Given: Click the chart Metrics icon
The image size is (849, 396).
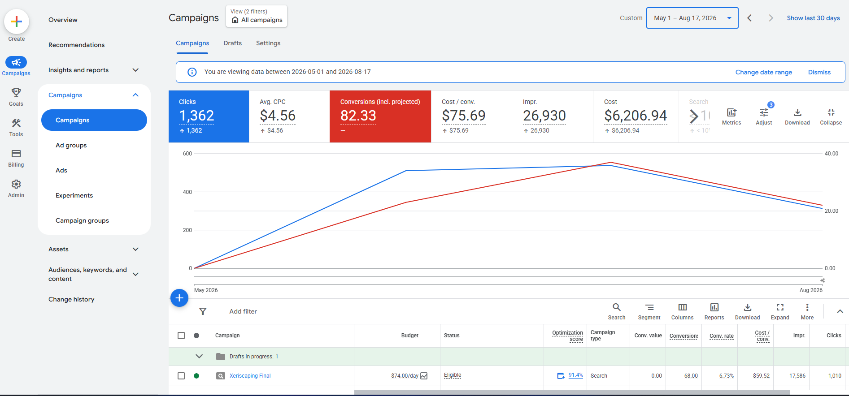Looking at the screenshot, I should click(x=731, y=112).
